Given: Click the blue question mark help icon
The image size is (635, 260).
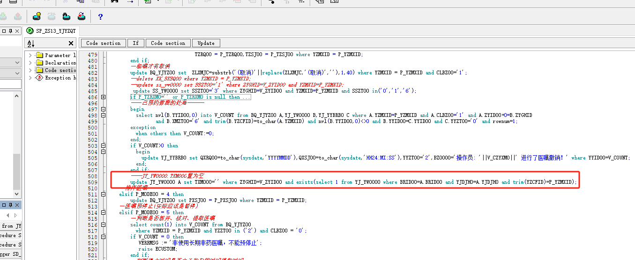Looking at the screenshot, I should 100,17.
